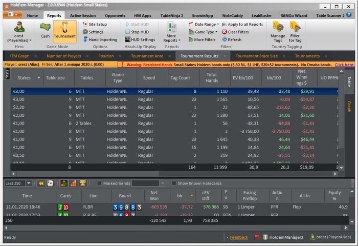Click the trophy icon in hands toolbar
Viewport: 358px width, 246px height.
[x=82, y=183]
